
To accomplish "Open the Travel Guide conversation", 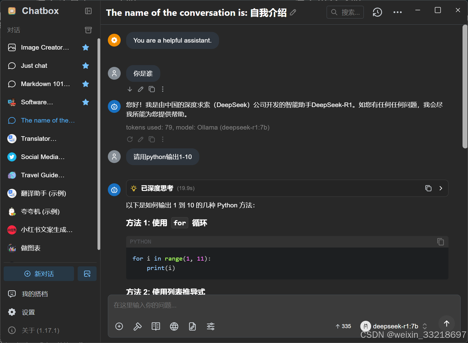I will pos(49,175).
